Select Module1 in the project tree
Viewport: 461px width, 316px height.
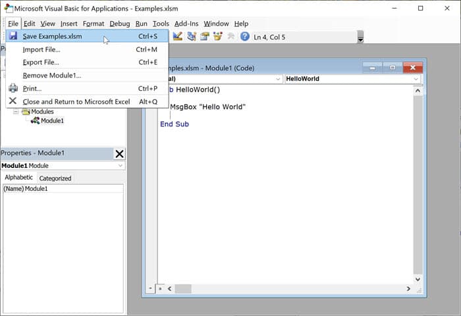click(52, 120)
